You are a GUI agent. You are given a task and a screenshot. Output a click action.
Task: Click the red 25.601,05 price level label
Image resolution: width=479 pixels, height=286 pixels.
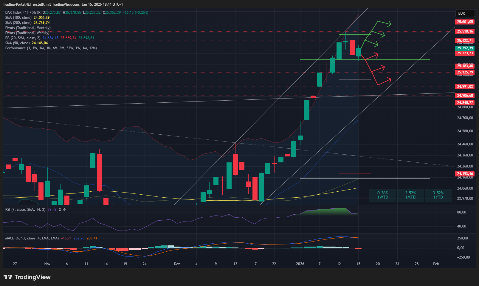(465, 22)
